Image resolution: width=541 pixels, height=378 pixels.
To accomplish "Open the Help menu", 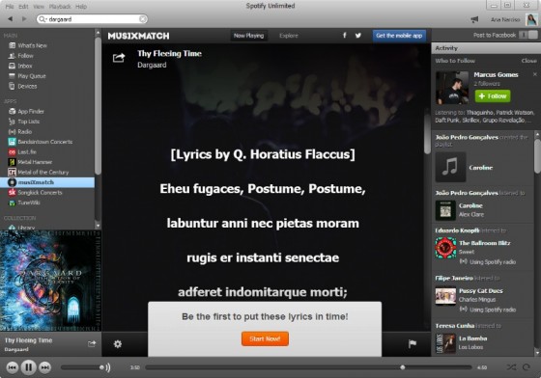I will pyautogui.click(x=81, y=6).
